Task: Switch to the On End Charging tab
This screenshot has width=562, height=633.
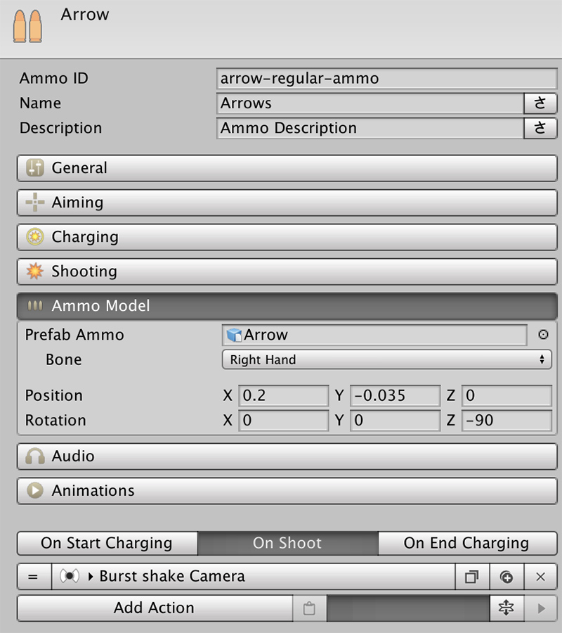Action: coord(468,543)
